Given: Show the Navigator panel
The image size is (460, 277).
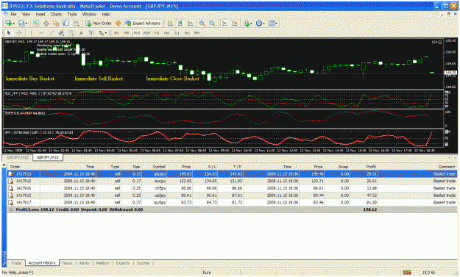Looking at the screenshot, I should [56, 23].
